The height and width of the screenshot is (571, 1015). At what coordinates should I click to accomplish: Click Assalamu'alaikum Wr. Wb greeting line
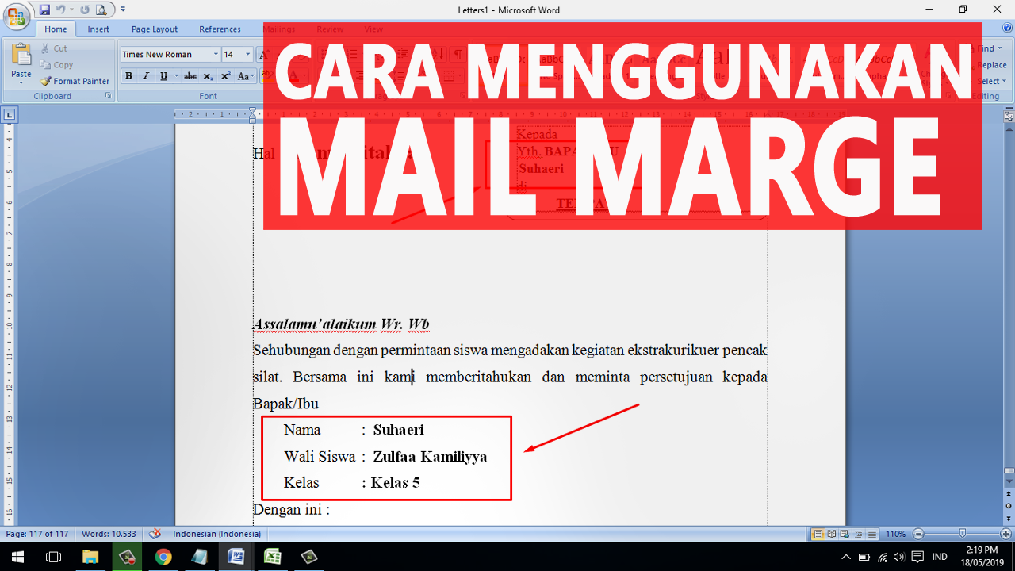[341, 324]
